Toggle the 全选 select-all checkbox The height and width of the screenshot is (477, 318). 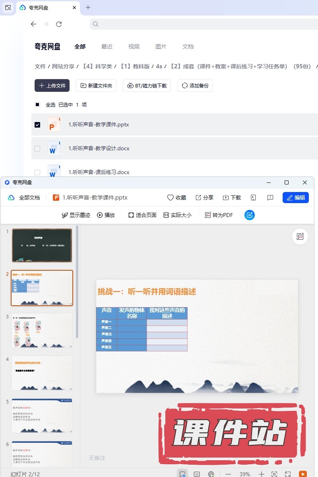[x=37, y=105]
